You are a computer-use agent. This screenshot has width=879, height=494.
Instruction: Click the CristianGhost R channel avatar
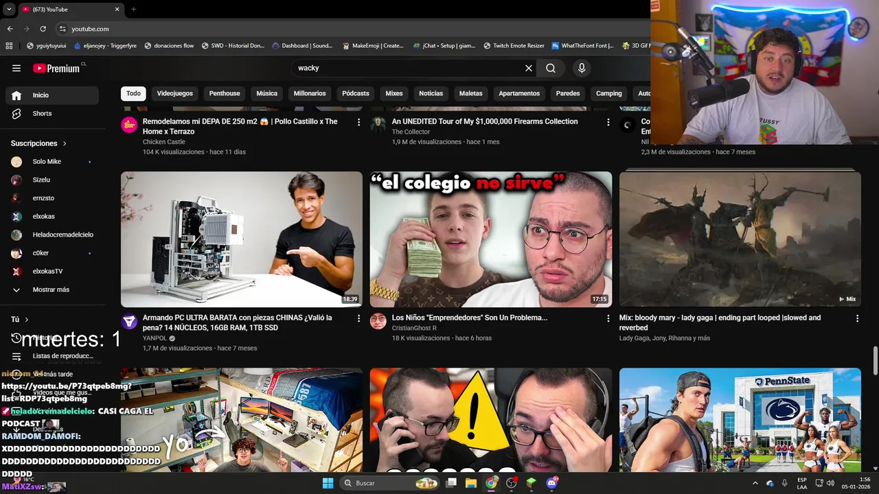click(x=378, y=321)
